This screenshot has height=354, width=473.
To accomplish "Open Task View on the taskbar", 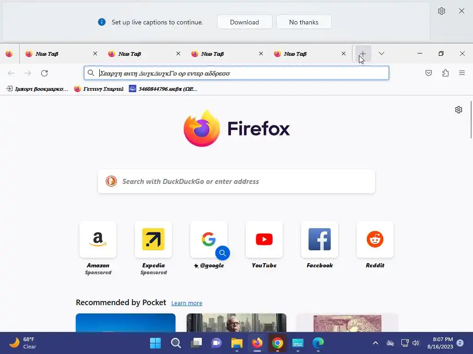I will coord(196,343).
